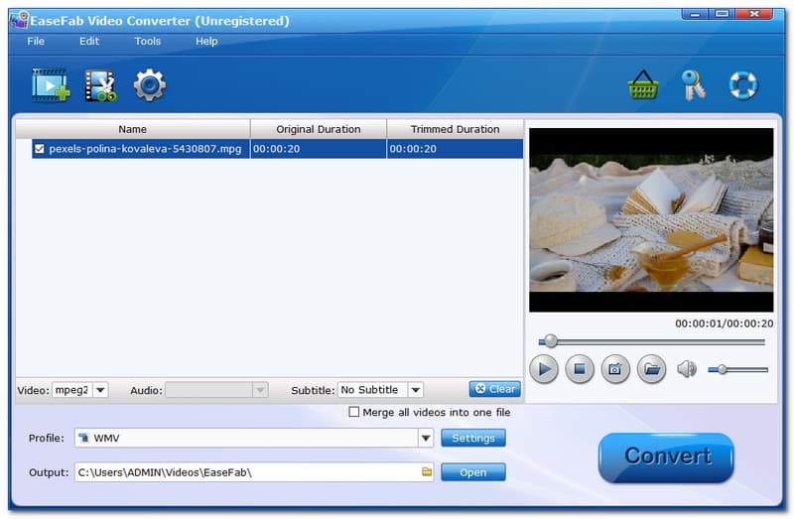The width and height of the screenshot is (794, 519).
Task: Click the Settings button
Action: coord(473,438)
